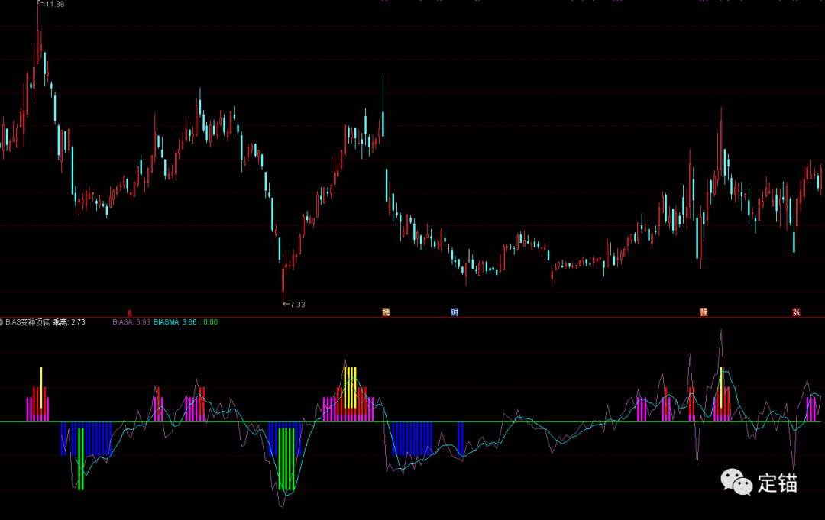Click the WeChat logo in the watermark
The width and height of the screenshot is (825, 520).
tap(737, 482)
